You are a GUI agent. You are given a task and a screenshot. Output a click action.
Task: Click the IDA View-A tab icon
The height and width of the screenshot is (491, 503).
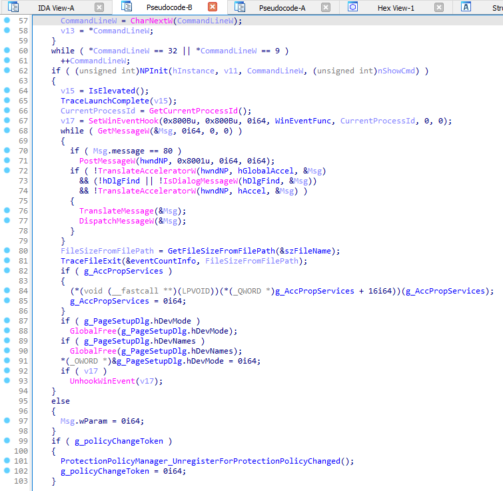(x=13, y=7)
